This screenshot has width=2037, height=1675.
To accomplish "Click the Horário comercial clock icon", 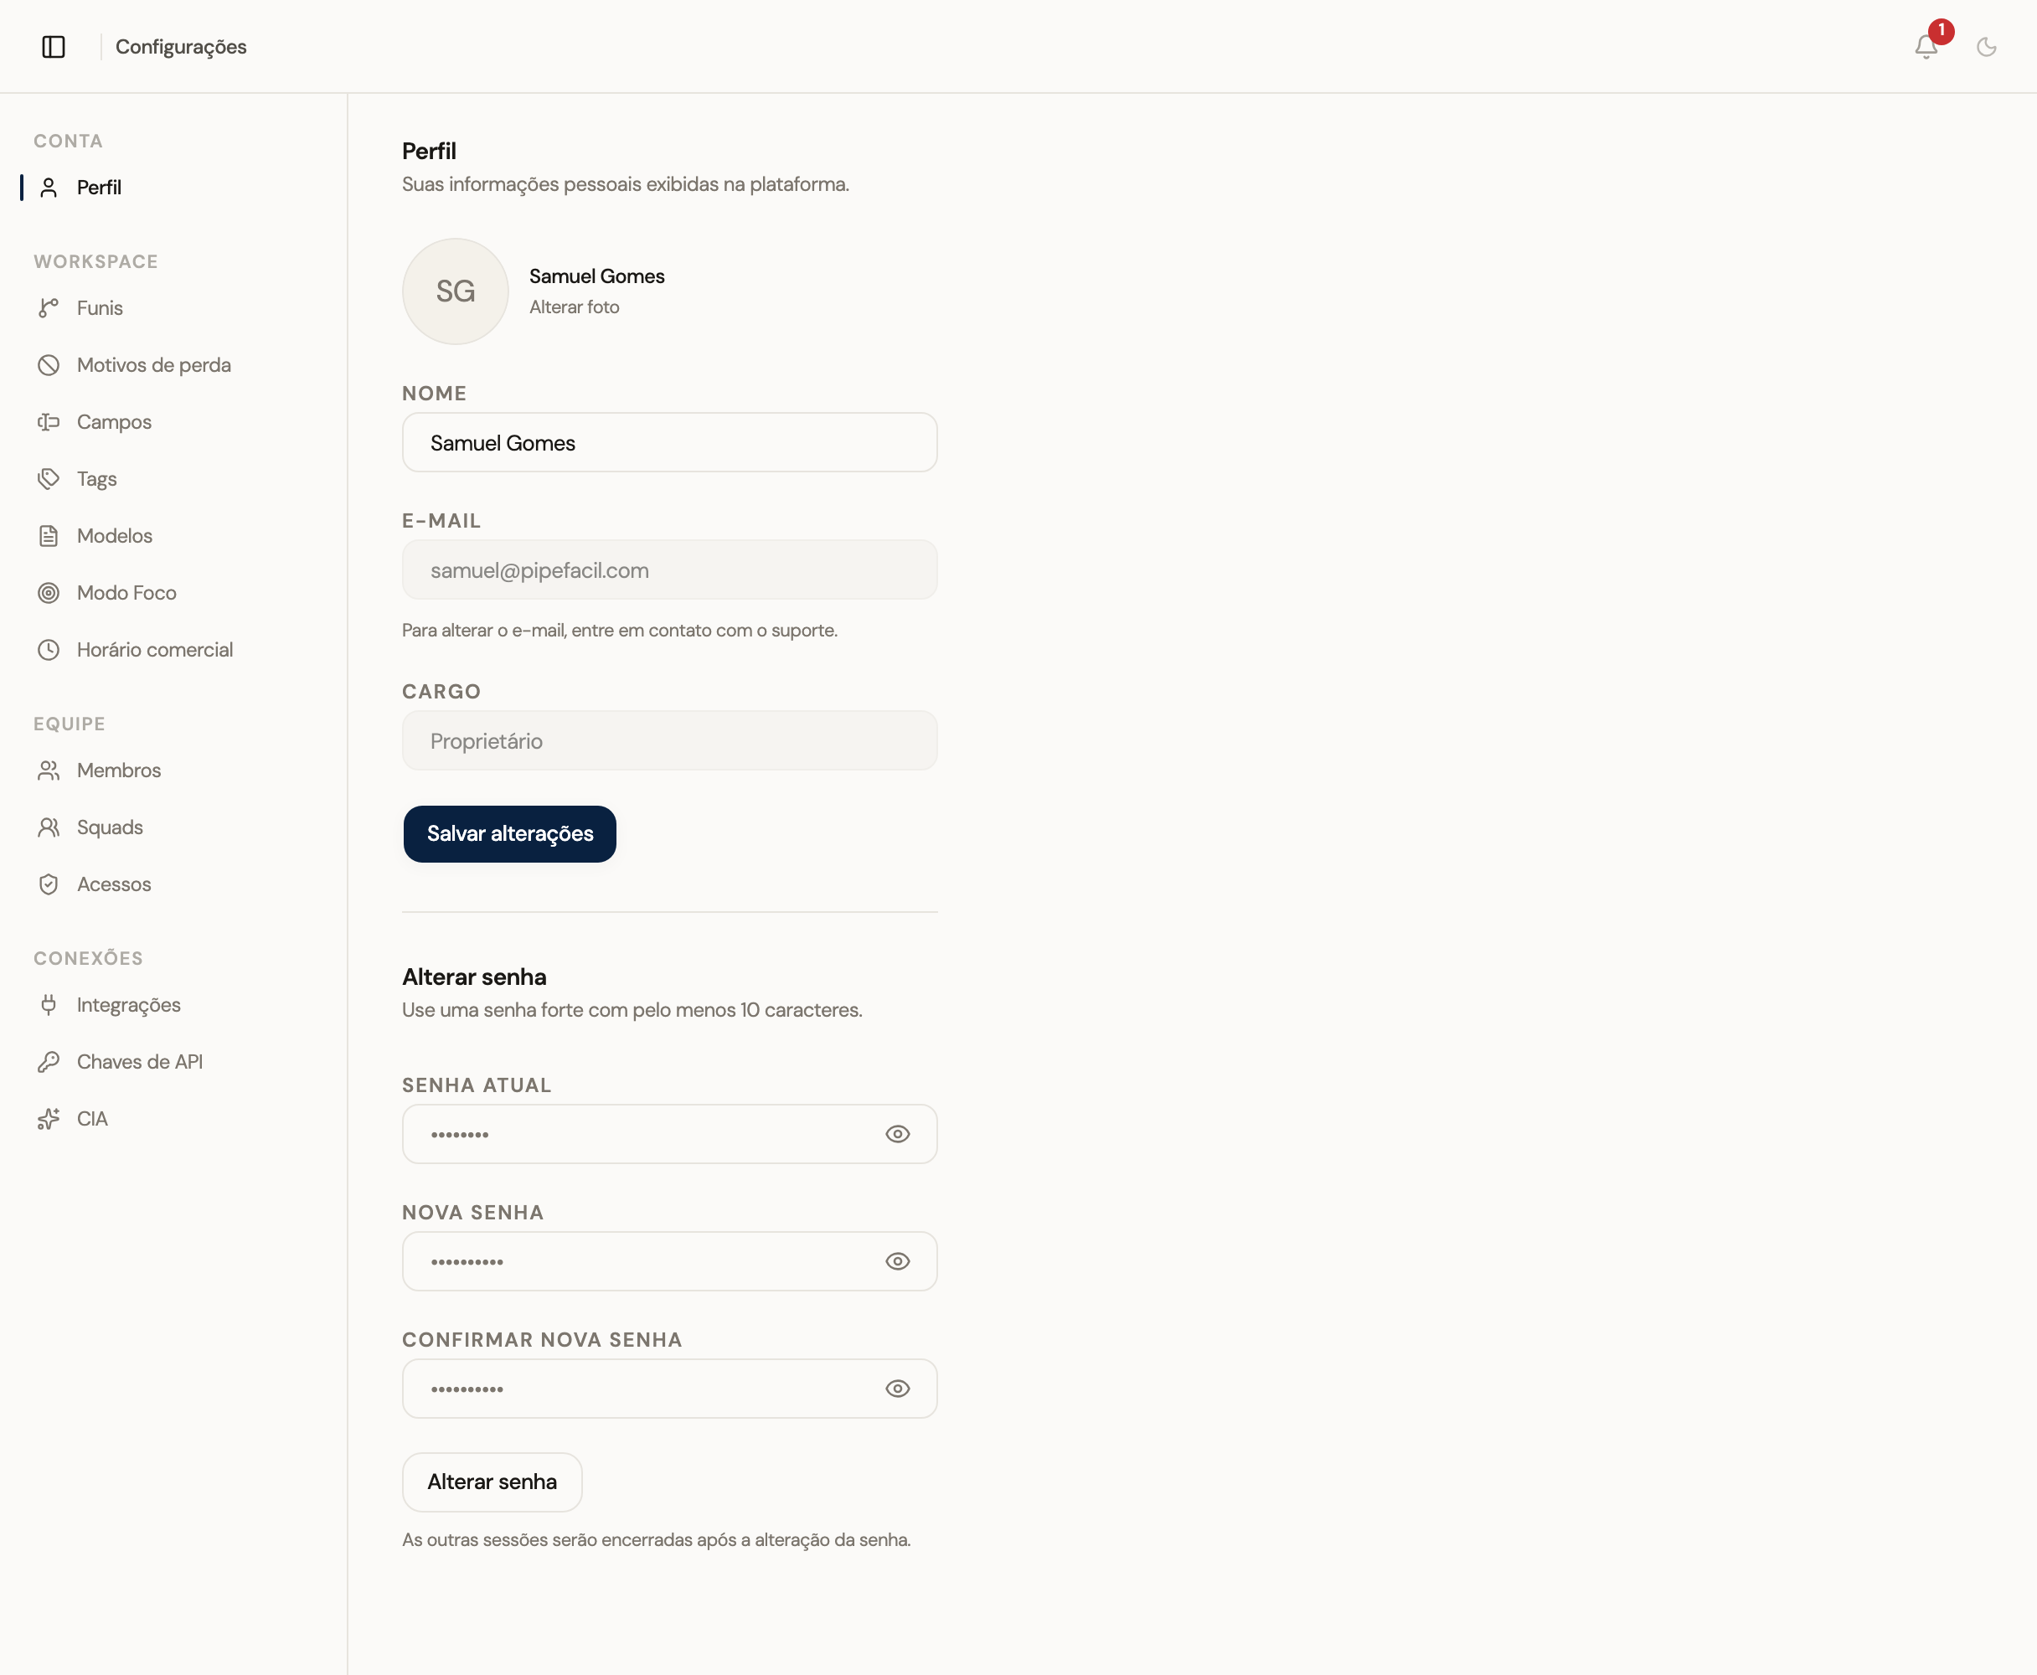I will point(49,649).
